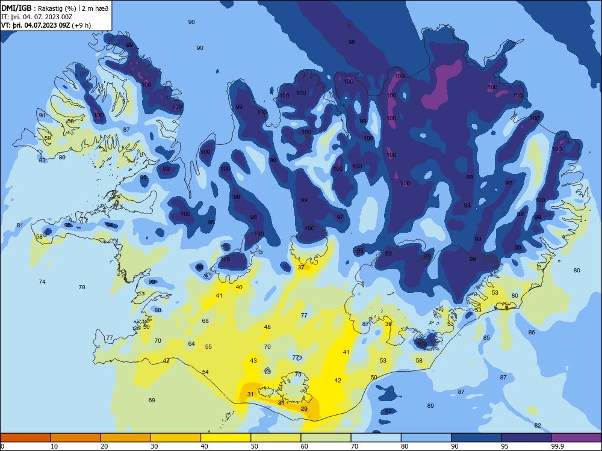Select the medium blue 80–90 legend swatch
Image resolution: width=602 pixels, height=451 pixels.
pos(426,438)
